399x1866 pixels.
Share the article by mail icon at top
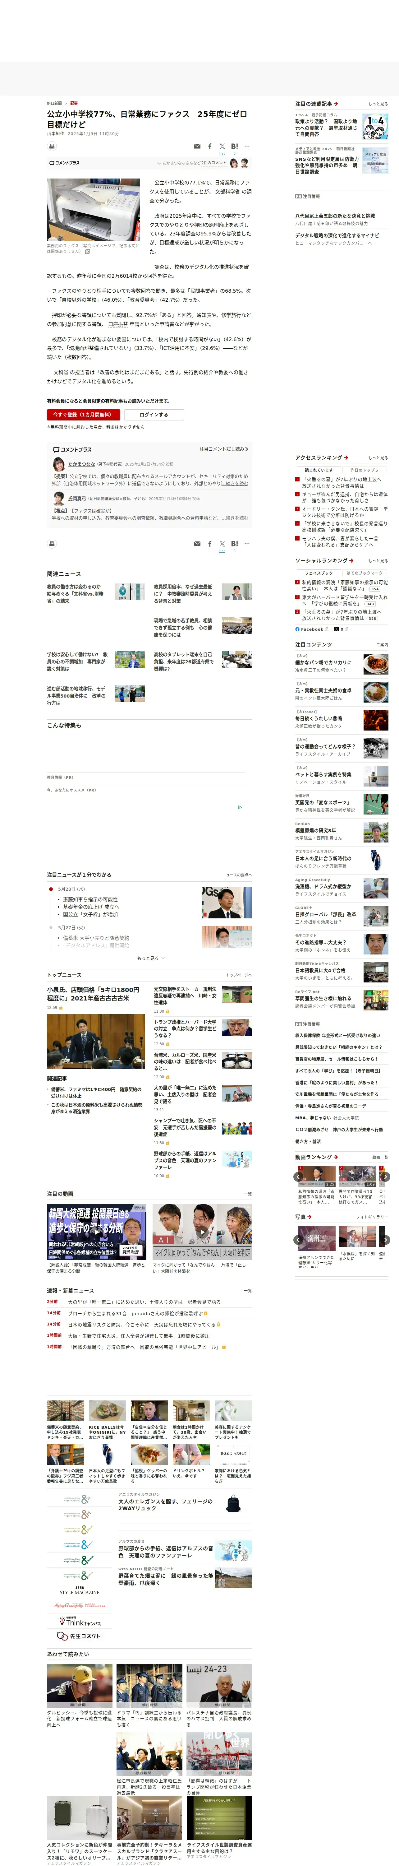197,146
